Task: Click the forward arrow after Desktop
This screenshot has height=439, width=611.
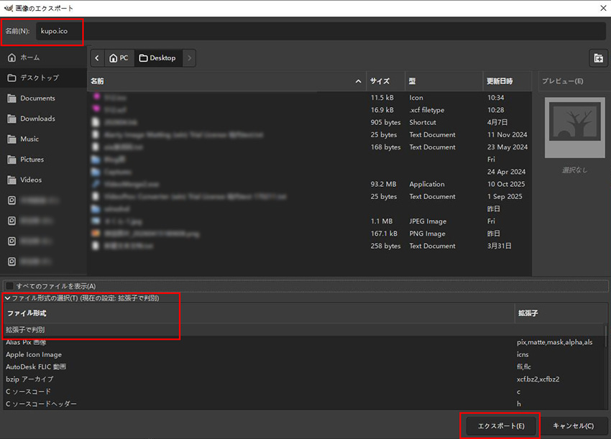Action: pos(189,58)
